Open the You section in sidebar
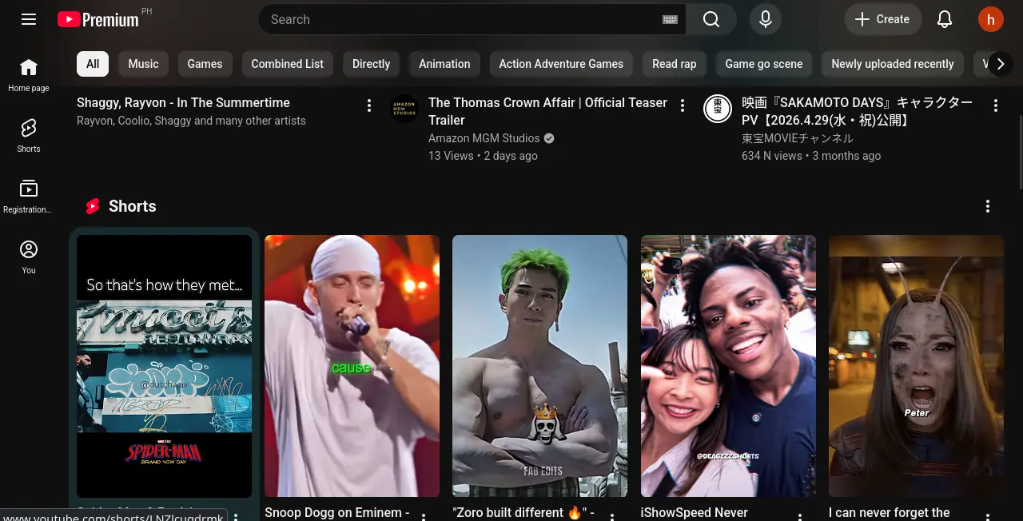Image resolution: width=1023 pixels, height=521 pixels. (29, 257)
